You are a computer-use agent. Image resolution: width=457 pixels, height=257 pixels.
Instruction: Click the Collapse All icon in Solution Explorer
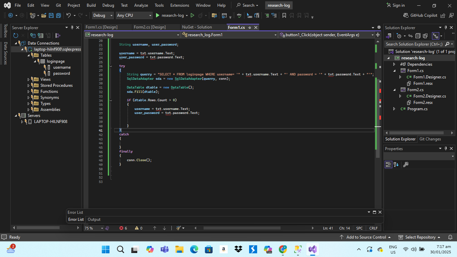[418, 36]
